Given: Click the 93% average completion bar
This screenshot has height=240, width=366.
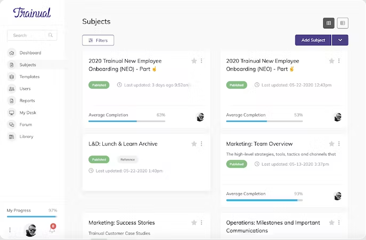Looking at the screenshot, I should coord(264,200).
